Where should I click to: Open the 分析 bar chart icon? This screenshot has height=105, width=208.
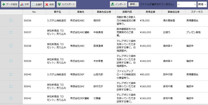(22, 4)
